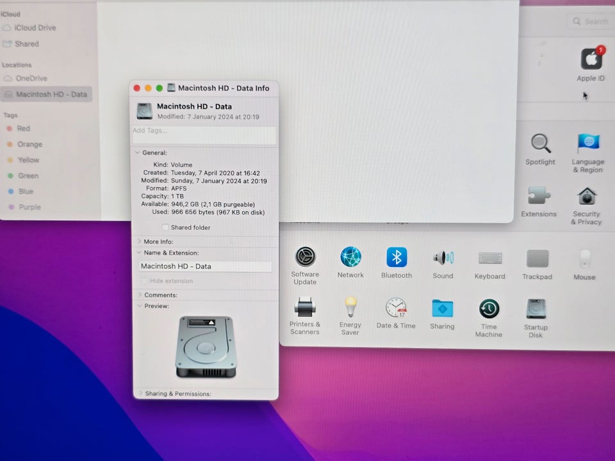This screenshot has width=615, height=461.
Task: Collapse the General section
Action: (x=137, y=152)
